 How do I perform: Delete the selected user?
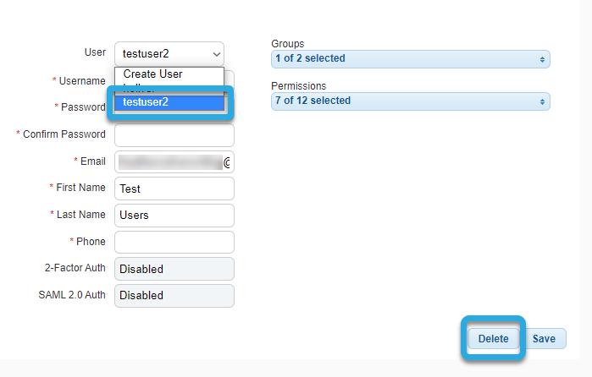pyautogui.click(x=493, y=339)
